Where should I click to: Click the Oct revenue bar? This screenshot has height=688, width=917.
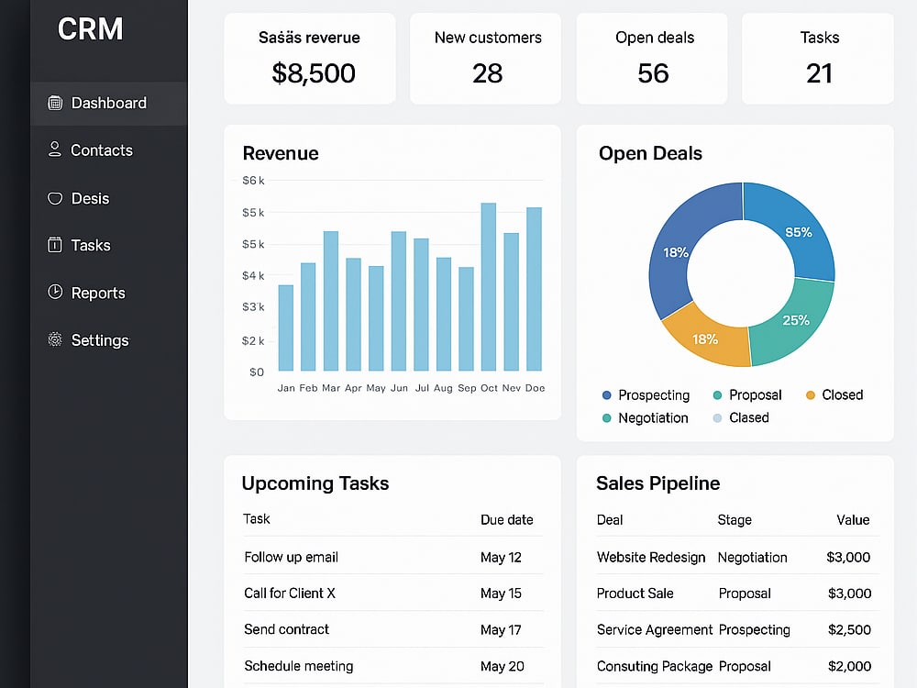pyautogui.click(x=489, y=286)
